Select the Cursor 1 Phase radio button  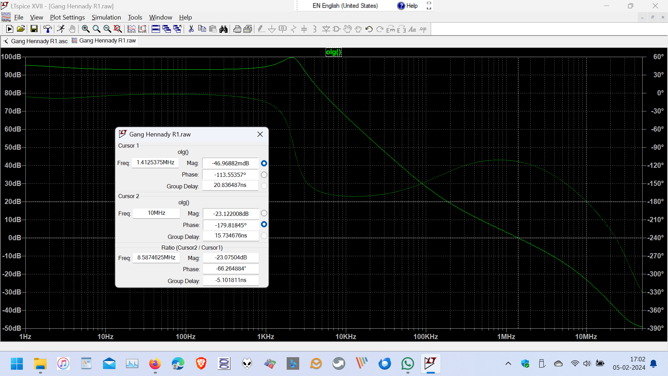coord(264,175)
